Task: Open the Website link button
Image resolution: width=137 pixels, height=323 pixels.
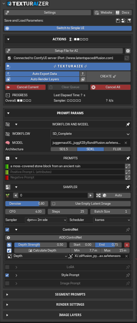Action: click(x=104, y=13)
